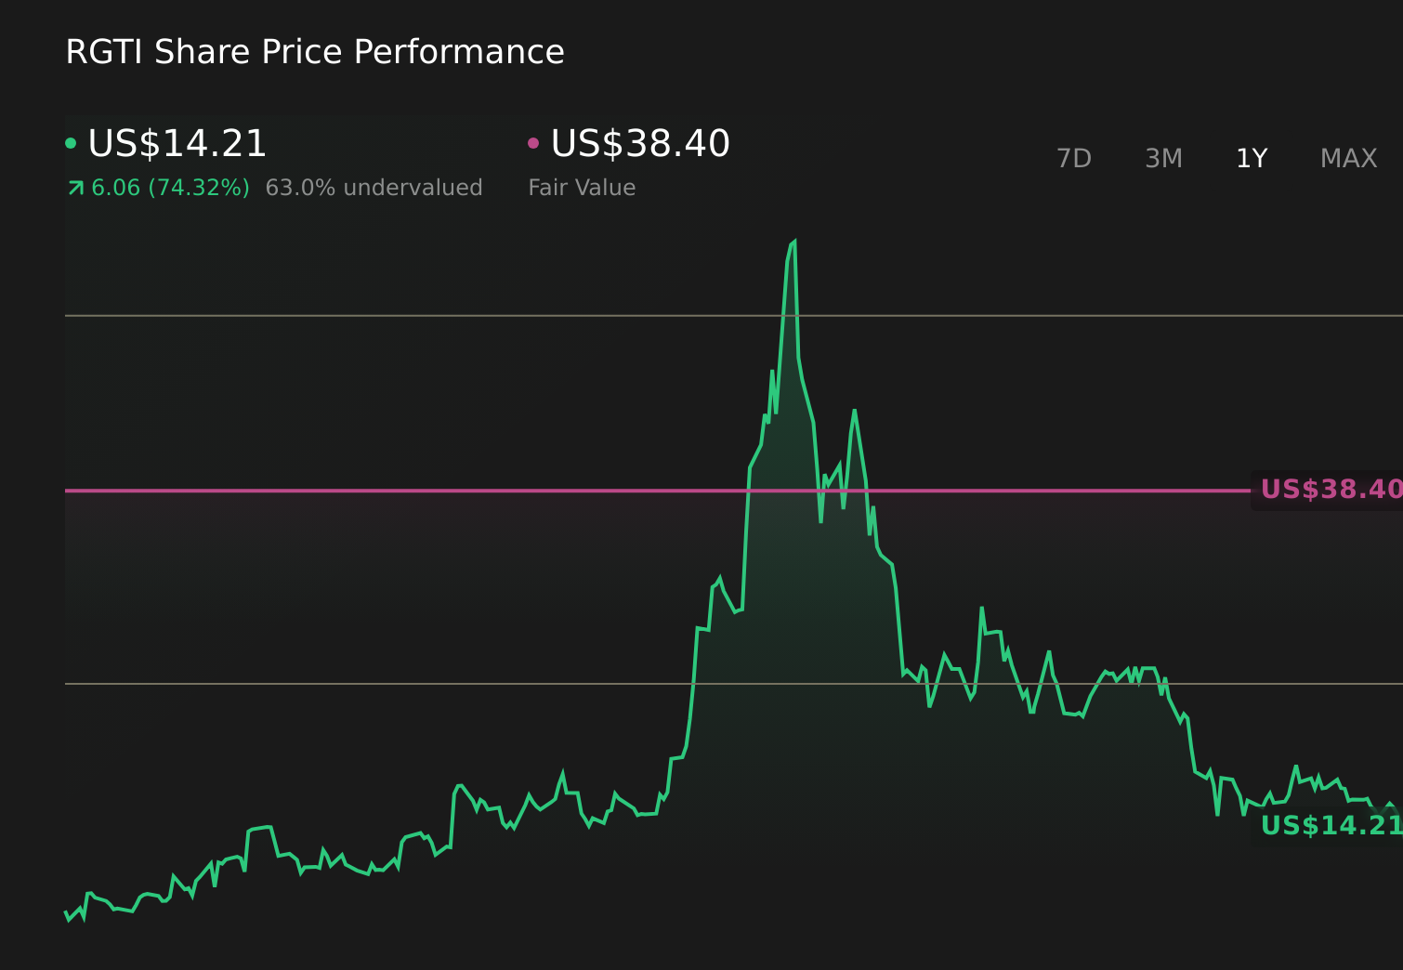Click the green share price legend dot
Screen dimensions: 1403x970
click(x=72, y=141)
